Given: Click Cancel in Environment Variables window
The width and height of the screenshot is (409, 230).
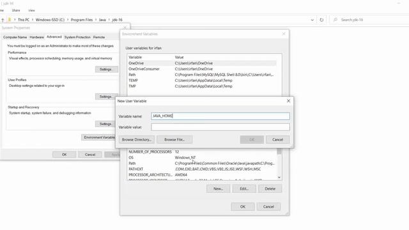Looking at the screenshot, I should pyautogui.click(x=268, y=207).
